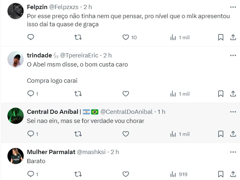Like trindade's tweet
240x180 pixels.
coord(126,94)
